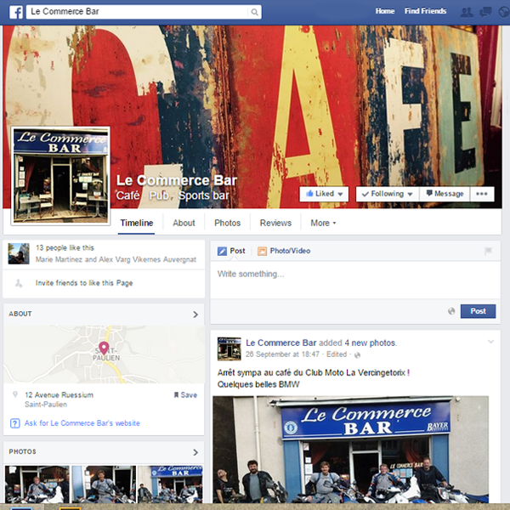
Task: Click Le Commerce Bar post author name
Action: (281, 343)
